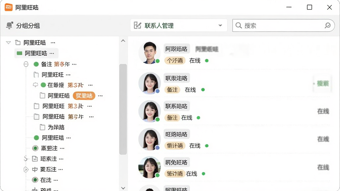
Task: Click the blurred green button in the 联束 row
Action: 322,83
